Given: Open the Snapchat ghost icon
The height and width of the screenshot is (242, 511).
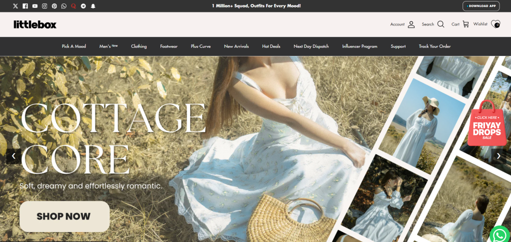Looking at the screenshot, I should (93, 6).
